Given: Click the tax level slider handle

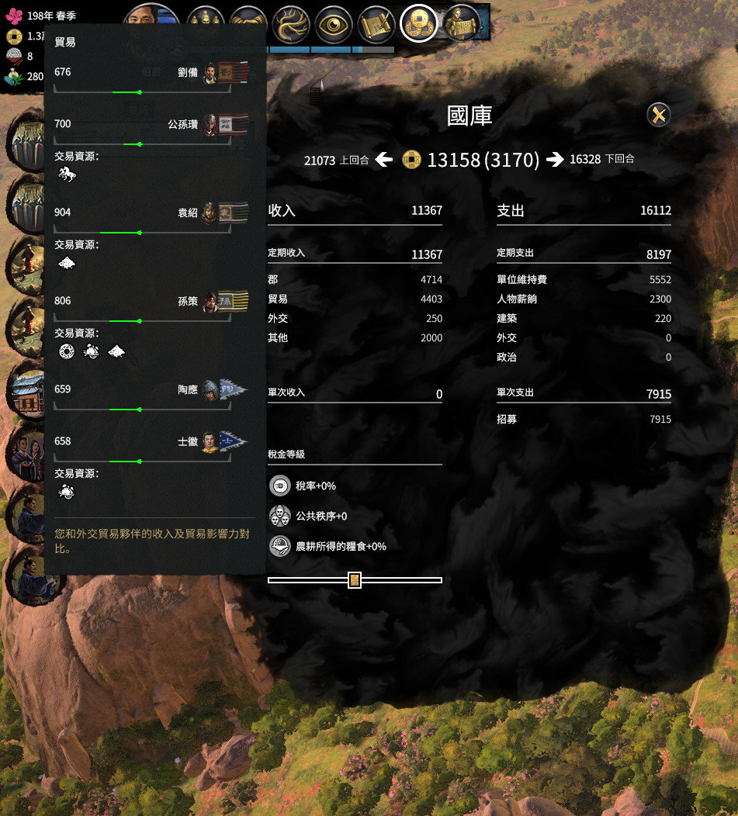Looking at the screenshot, I should [355, 579].
